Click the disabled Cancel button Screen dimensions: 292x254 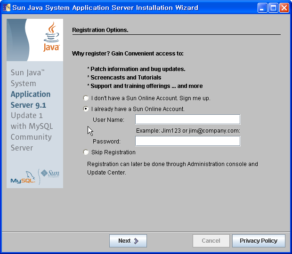211,241
